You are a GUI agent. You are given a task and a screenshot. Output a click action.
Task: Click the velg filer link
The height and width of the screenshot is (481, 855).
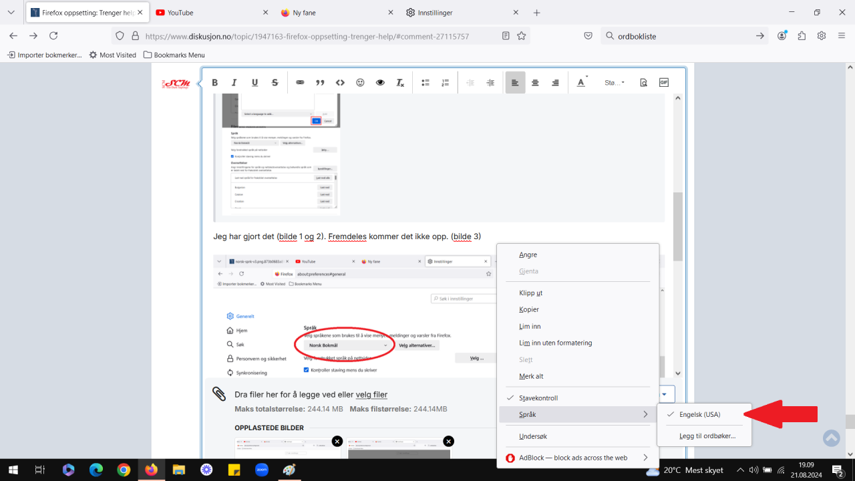click(372, 394)
